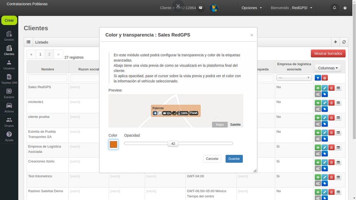Sort by the Nombre column header

pyautogui.click(x=47, y=69)
